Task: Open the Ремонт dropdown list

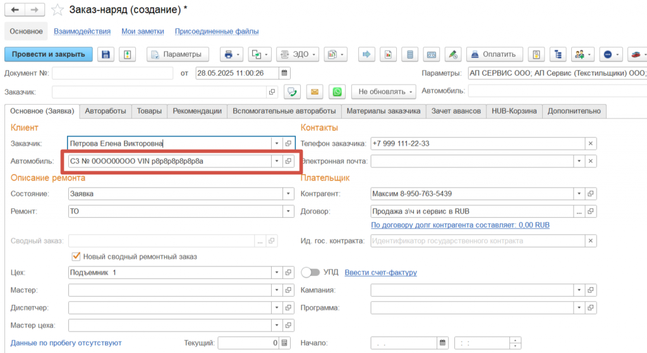Action: pos(289,212)
